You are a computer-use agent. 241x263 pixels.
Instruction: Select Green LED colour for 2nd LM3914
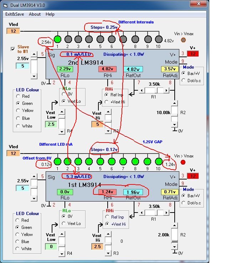click(x=18, y=103)
